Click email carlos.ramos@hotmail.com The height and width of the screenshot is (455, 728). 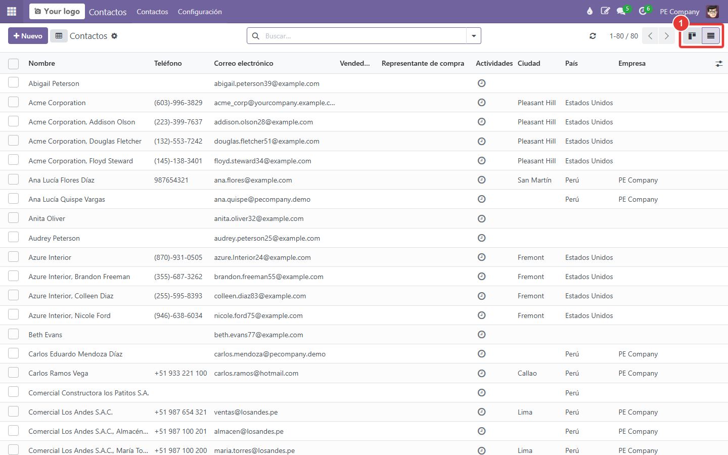[x=256, y=374]
